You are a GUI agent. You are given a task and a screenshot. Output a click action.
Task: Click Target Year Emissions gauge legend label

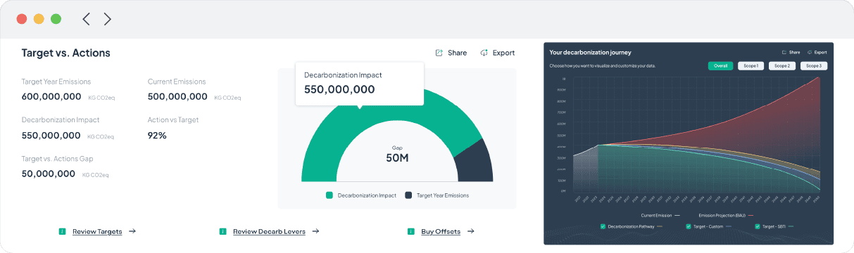pyautogui.click(x=443, y=195)
